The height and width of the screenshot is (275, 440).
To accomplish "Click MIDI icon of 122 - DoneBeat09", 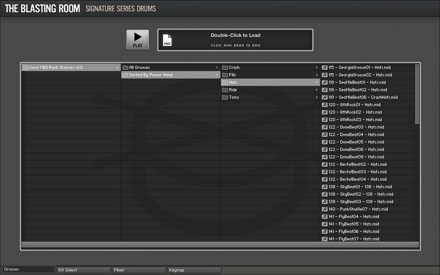I will click(325, 157).
